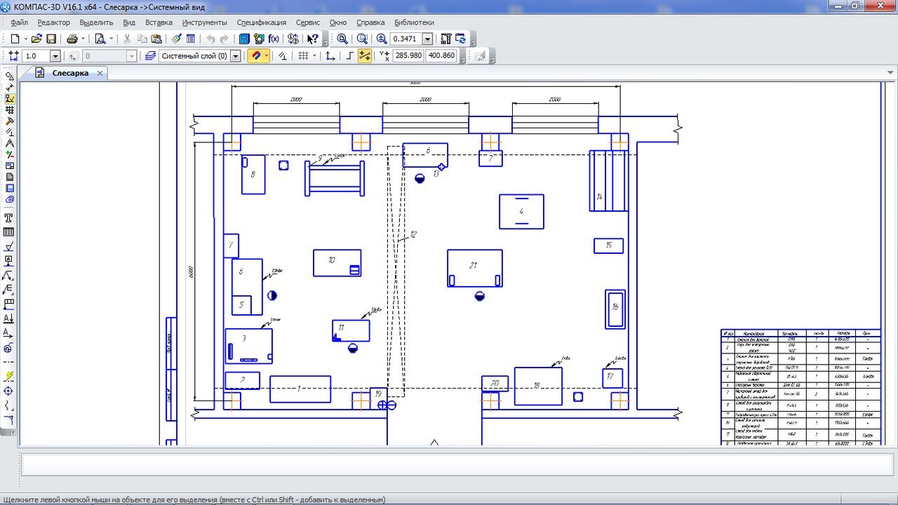Image resolution: width=898 pixels, height=505 pixels.
Task: Click the Print icon
Action: tap(72, 39)
